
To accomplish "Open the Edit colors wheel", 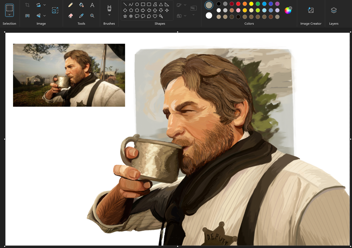I will 288,10.
